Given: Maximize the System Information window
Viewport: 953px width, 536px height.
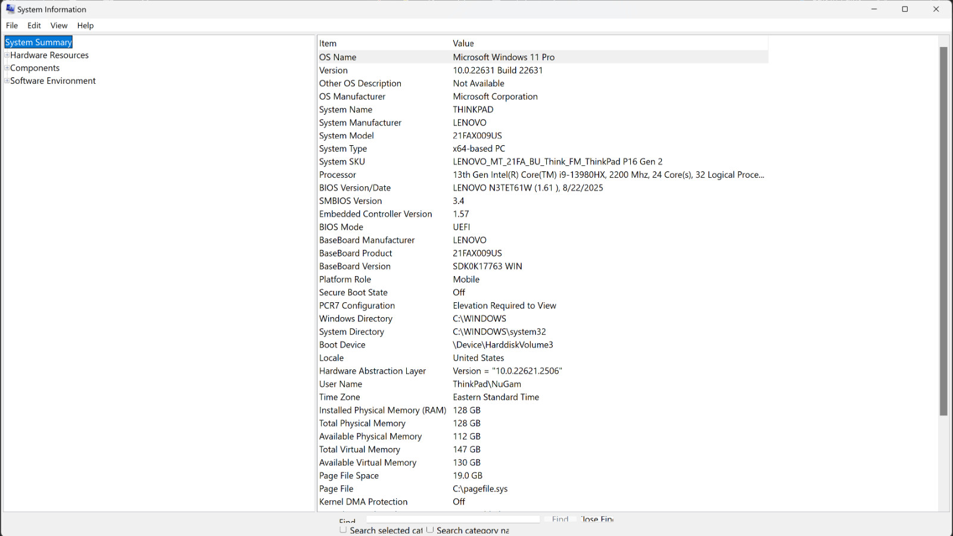Looking at the screenshot, I should click(905, 9).
